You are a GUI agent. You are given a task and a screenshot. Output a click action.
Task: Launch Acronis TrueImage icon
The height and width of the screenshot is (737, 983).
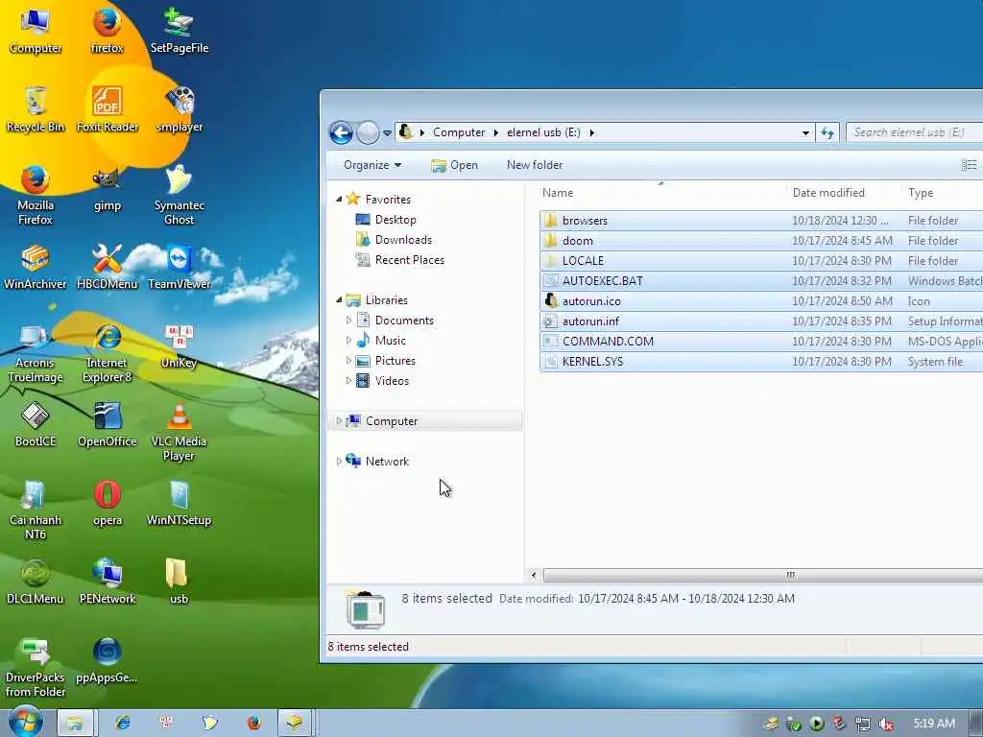click(x=36, y=353)
